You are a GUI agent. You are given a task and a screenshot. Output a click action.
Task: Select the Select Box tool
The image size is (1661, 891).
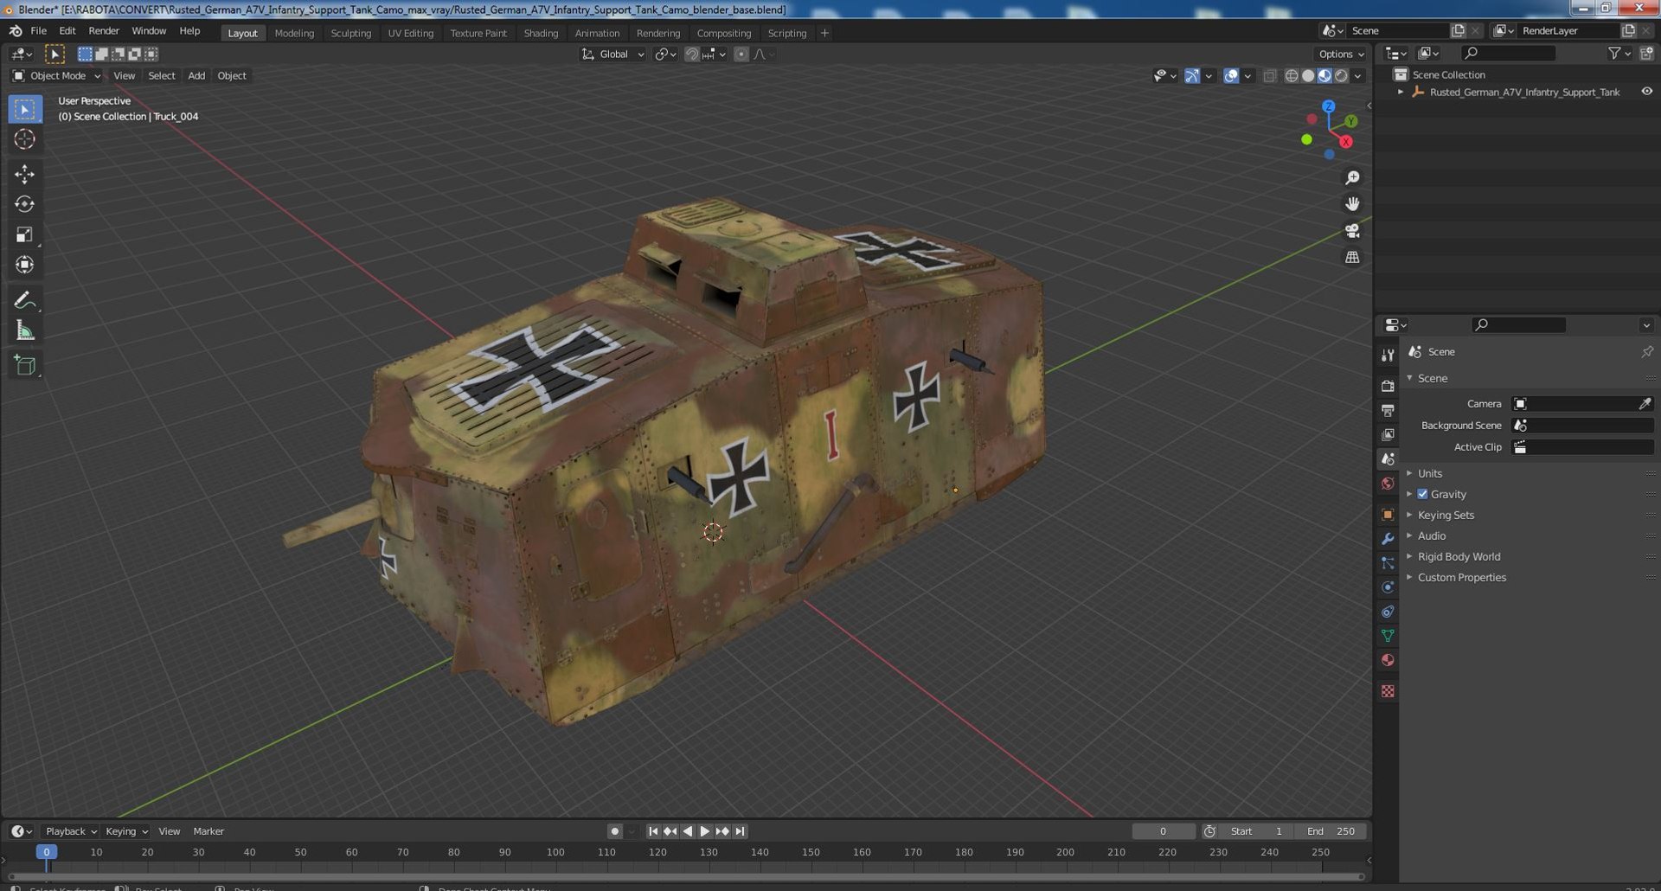pos(24,110)
